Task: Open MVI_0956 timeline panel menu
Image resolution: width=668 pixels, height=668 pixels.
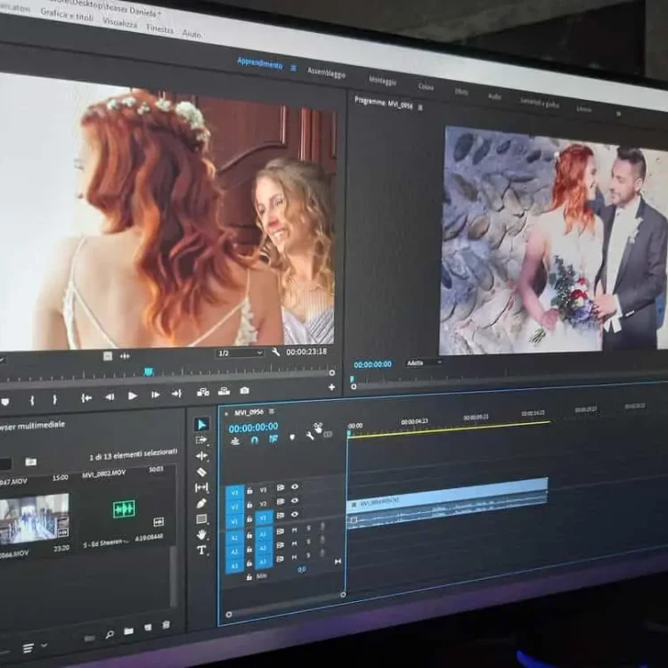Action: coord(272,411)
